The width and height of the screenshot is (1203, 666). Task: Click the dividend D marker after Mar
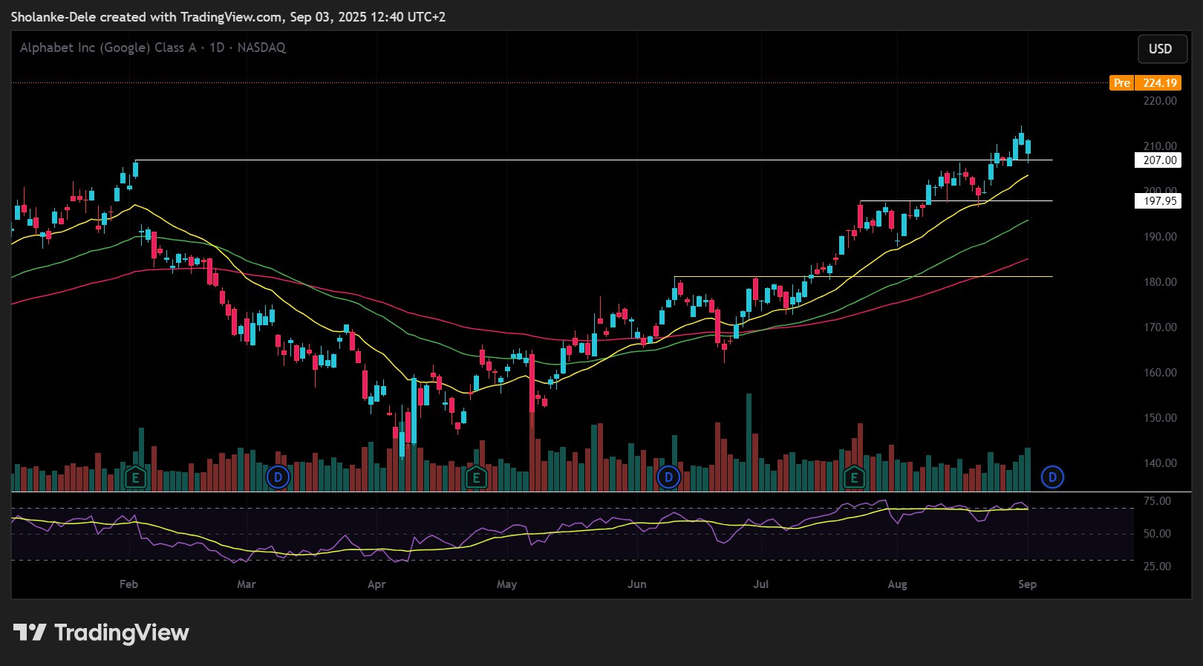(x=278, y=477)
